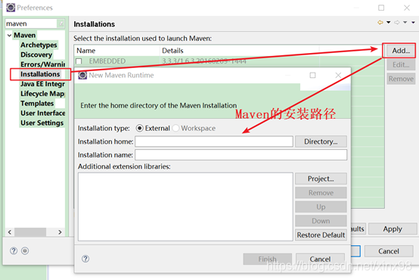
Task: Click the Installation name text field
Action: (x=241, y=155)
